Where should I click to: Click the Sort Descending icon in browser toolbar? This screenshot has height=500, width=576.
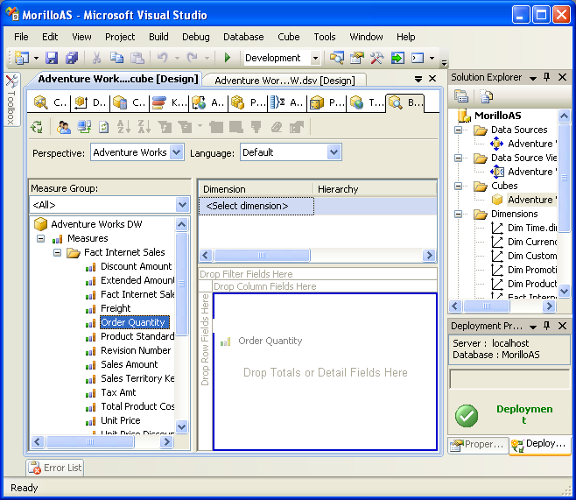click(144, 127)
